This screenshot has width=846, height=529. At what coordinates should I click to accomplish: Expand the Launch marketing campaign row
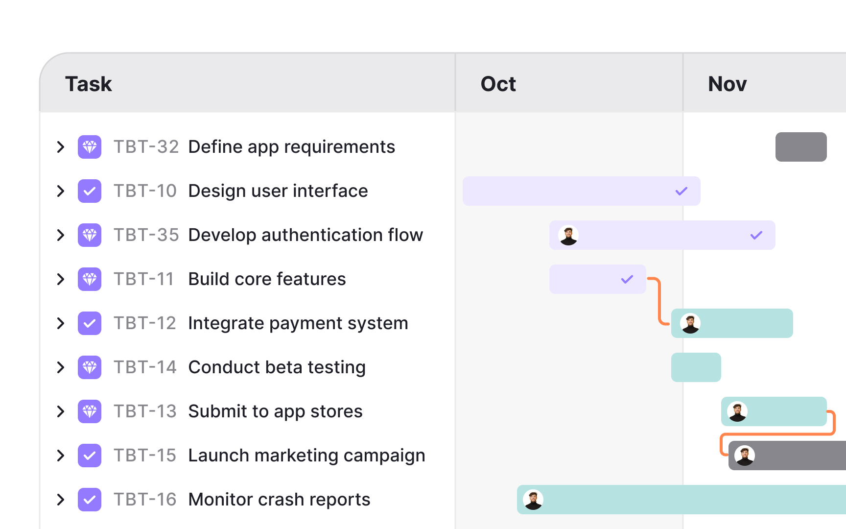coord(60,455)
